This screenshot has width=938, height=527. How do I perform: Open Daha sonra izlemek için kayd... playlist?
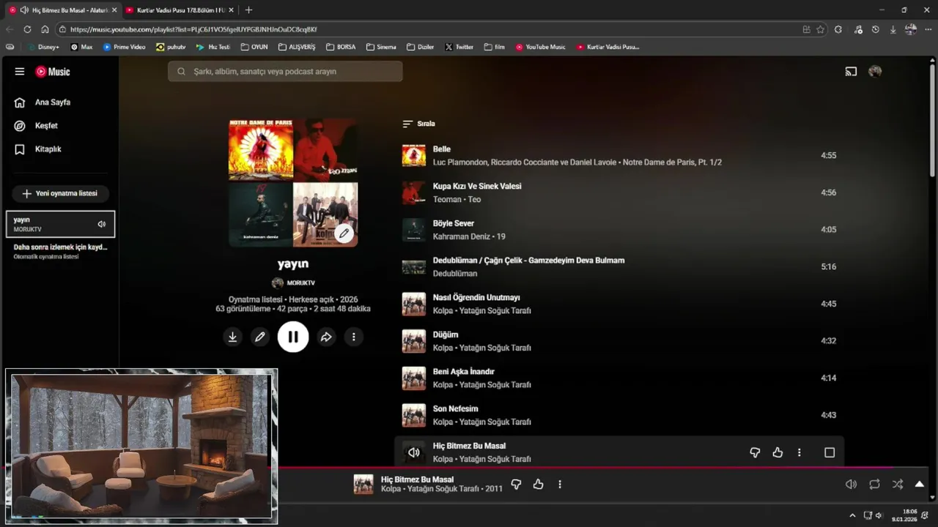coord(60,251)
